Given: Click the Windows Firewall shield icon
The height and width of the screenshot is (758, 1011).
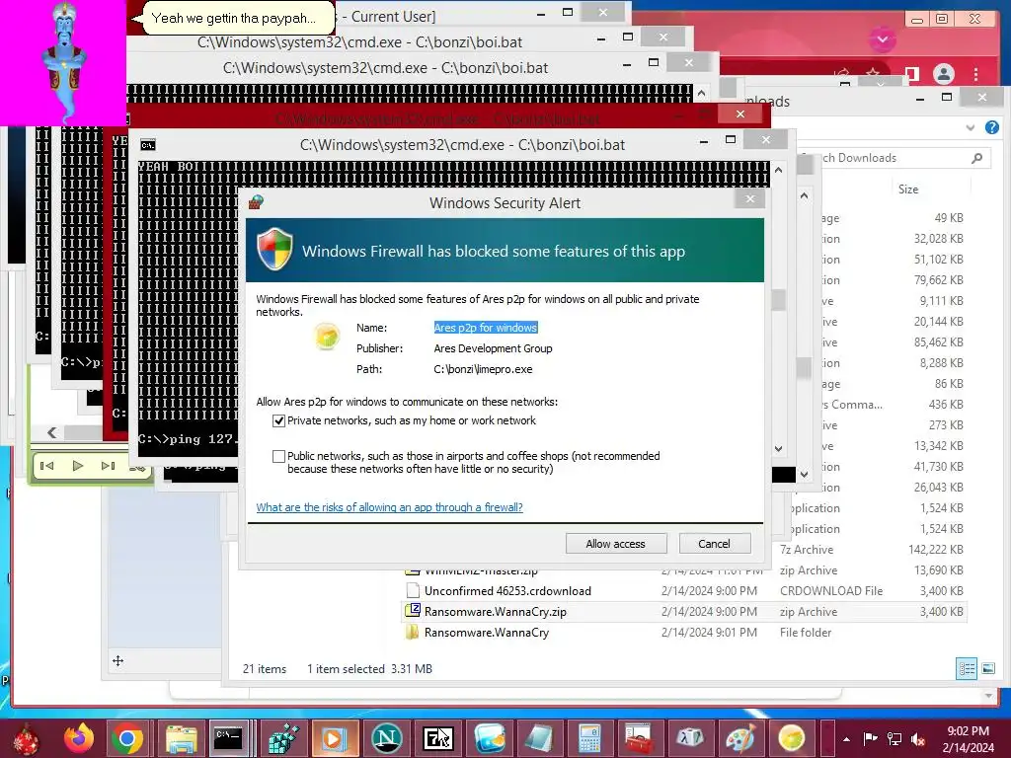Looking at the screenshot, I should click(275, 250).
